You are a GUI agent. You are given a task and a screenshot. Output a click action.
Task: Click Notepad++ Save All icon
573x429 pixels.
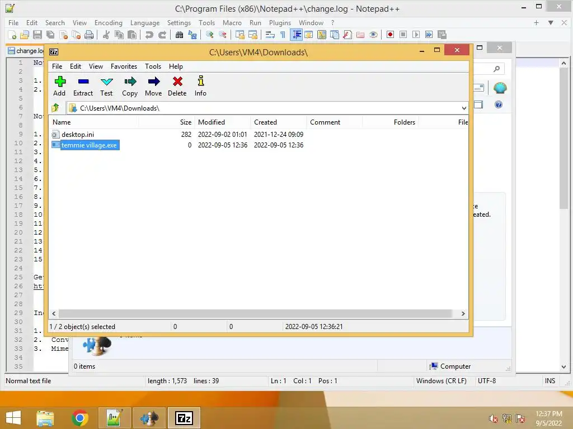coord(50,35)
